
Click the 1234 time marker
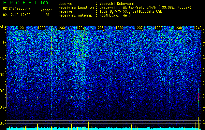pos(81,28)
